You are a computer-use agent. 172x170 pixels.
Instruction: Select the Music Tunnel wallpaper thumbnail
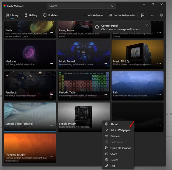click(x=84, y=55)
